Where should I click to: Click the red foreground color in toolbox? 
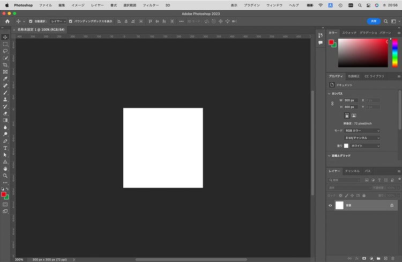(3, 194)
